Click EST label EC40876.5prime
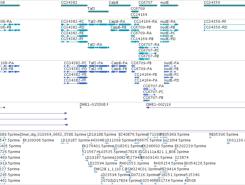 point(133,135)
